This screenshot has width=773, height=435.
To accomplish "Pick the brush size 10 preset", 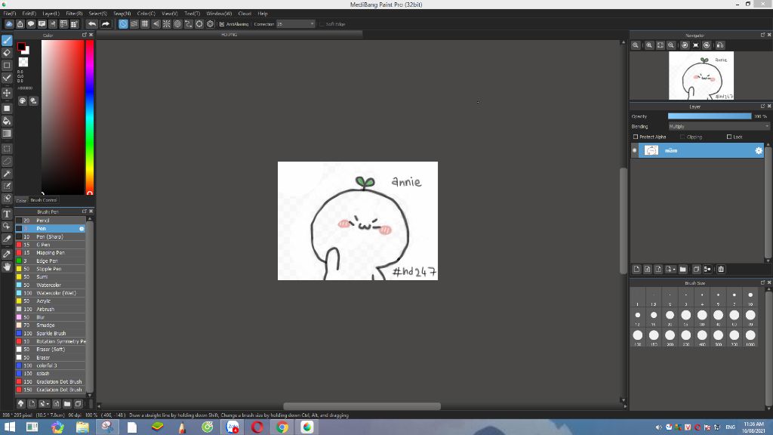I will pos(750,298).
